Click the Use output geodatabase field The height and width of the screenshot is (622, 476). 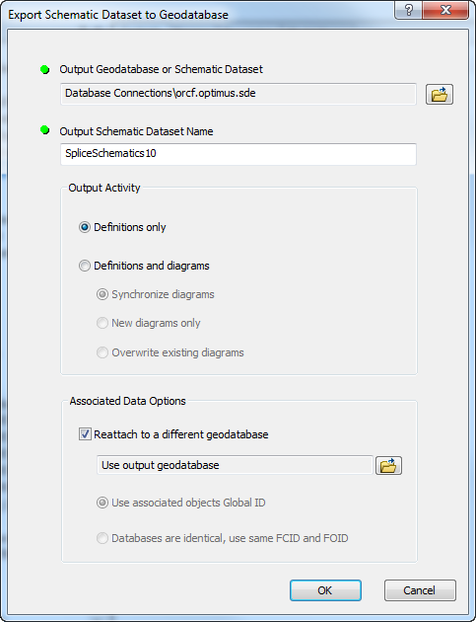[235, 465]
